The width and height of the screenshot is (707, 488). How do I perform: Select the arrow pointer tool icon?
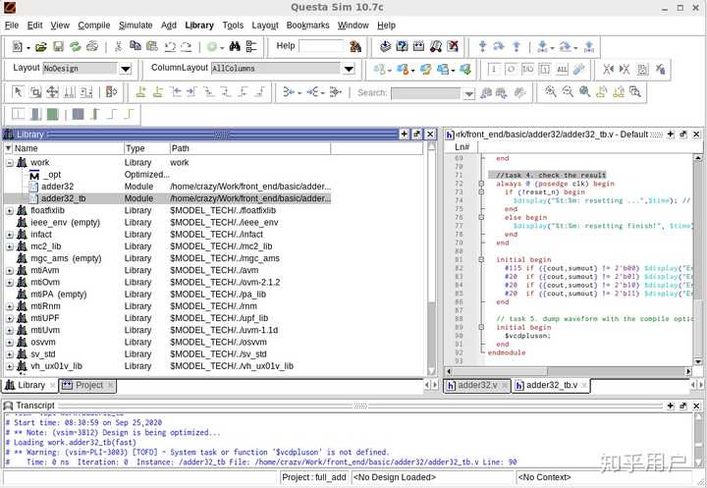19,92
